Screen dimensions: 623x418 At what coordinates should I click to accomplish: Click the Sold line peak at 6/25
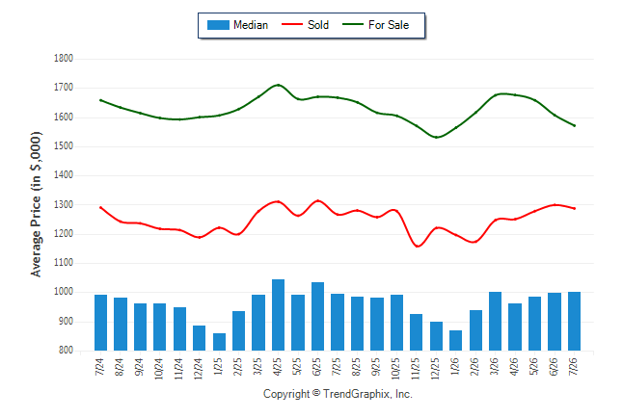[317, 201]
